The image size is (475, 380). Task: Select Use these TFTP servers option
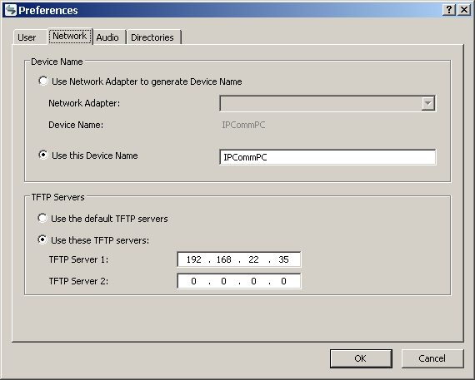tap(42, 239)
